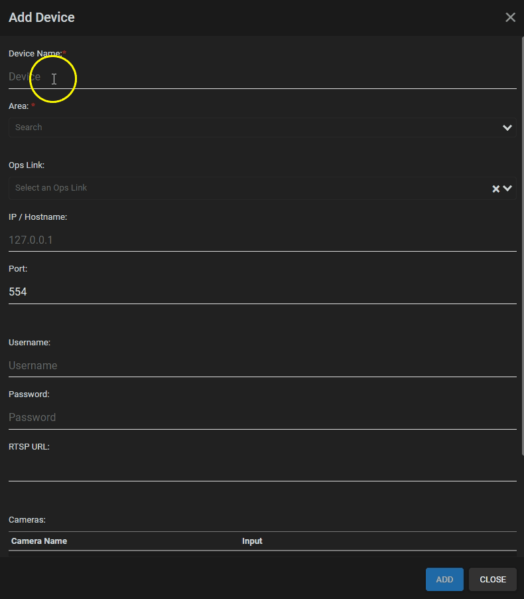This screenshot has height=599, width=524.
Task: Click the RTSP URL input field
Action: [262, 470]
